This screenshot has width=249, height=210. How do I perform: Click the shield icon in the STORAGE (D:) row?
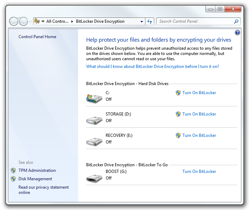click(x=178, y=114)
